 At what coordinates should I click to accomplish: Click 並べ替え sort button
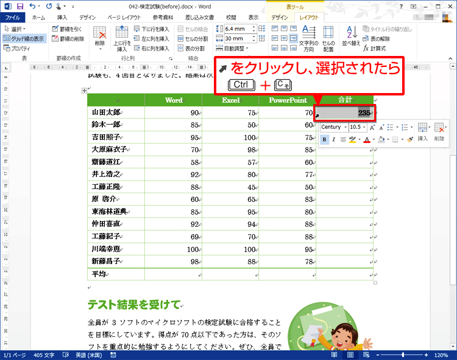(x=351, y=36)
